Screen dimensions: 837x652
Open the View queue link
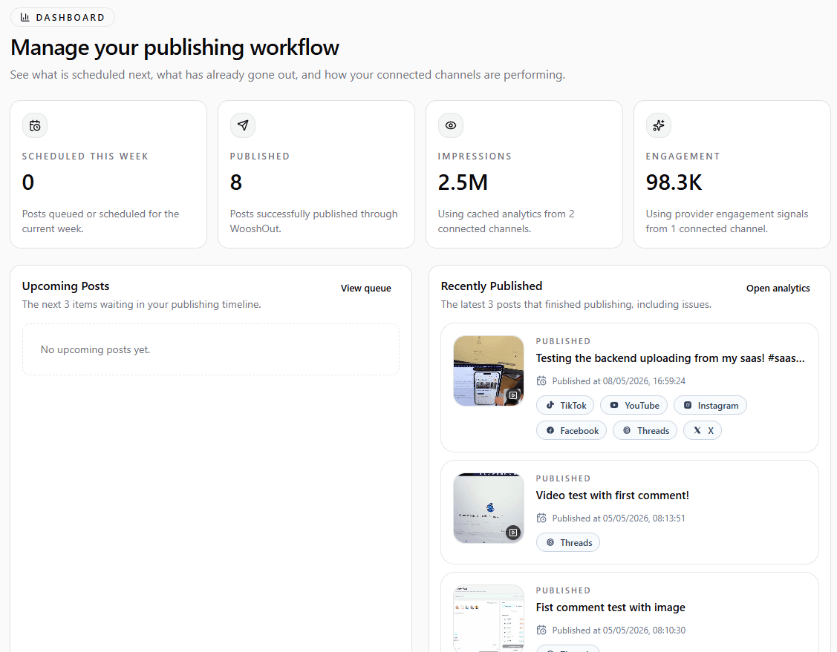(365, 288)
